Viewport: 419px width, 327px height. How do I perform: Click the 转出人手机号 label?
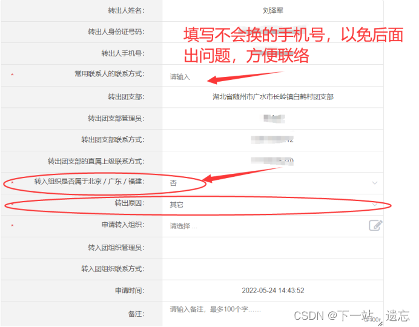[x=123, y=53]
